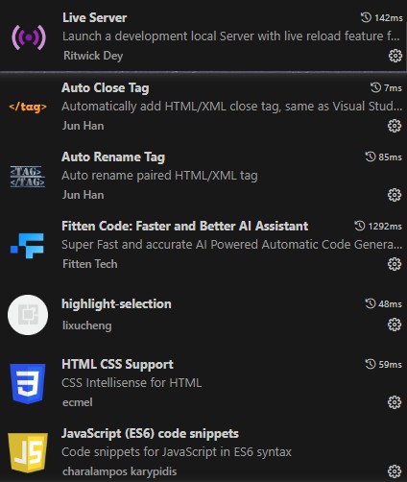This screenshot has height=482, width=407.
Task: Select Fitten Code: Faster and Better AI Assistant
Action: tap(185, 226)
